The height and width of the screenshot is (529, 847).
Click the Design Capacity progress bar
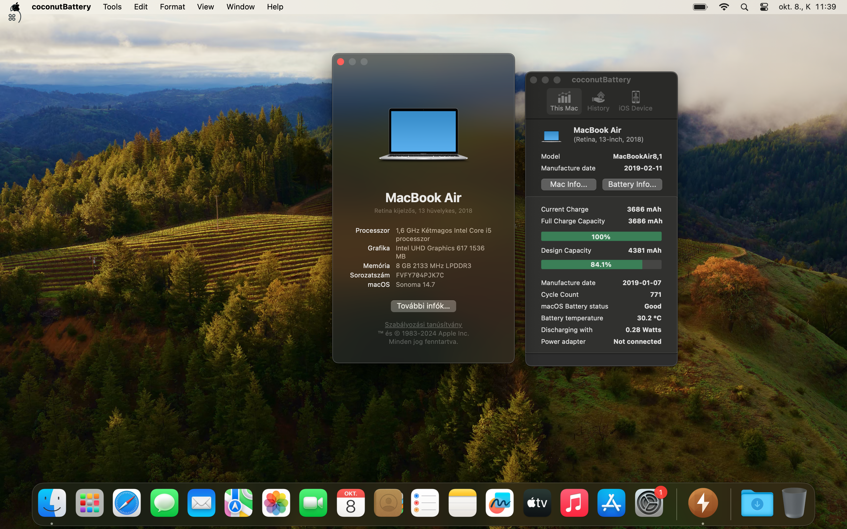tap(601, 264)
